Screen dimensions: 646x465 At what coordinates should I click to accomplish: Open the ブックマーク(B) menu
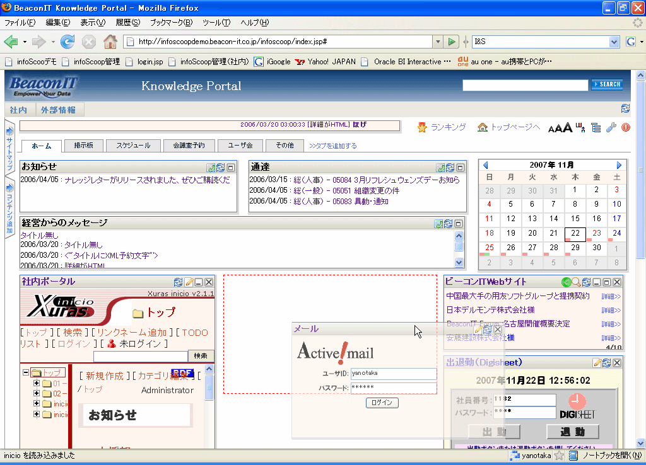(171, 23)
